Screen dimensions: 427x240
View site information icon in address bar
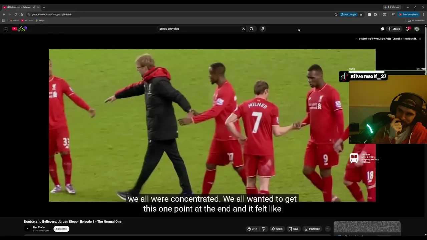point(29,14)
